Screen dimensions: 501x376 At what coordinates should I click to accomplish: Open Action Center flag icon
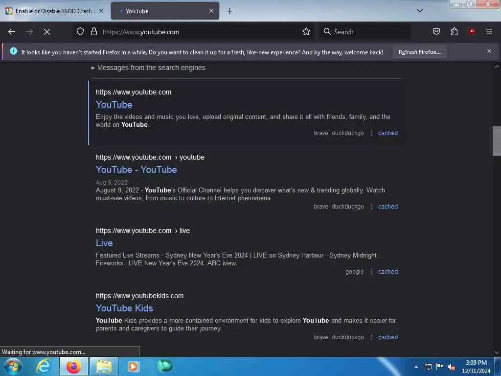(440, 367)
